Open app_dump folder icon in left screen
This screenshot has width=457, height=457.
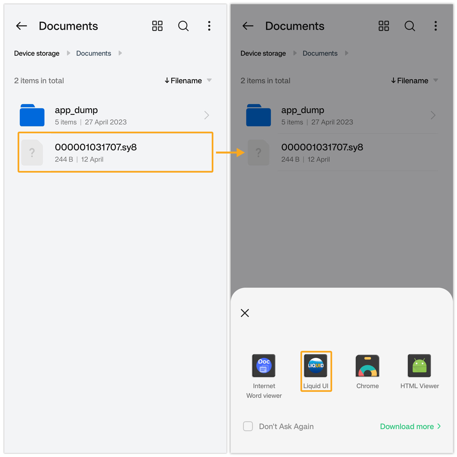click(32, 115)
